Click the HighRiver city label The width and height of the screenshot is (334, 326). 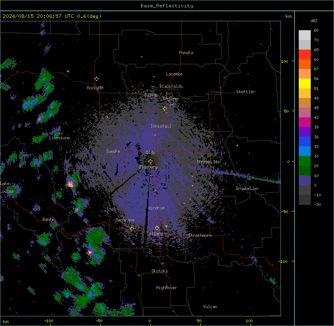point(167,288)
